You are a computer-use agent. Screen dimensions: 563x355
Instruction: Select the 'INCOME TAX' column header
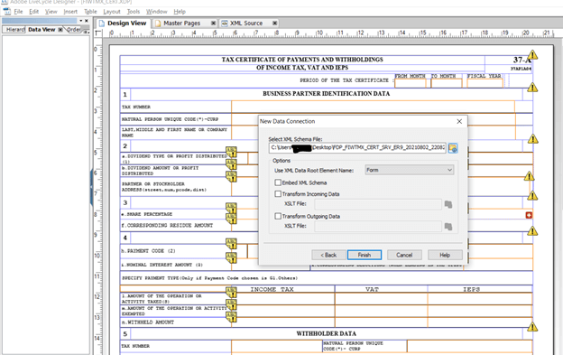(272, 289)
